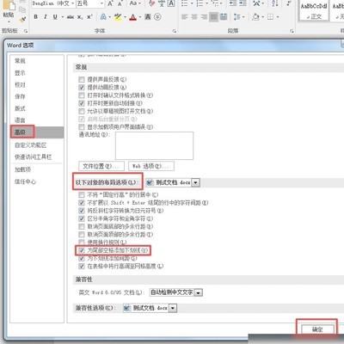The image size is (344, 344).
Task: Toggle 打开时确认文件格式转换 checkbox
Action: [82, 95]
